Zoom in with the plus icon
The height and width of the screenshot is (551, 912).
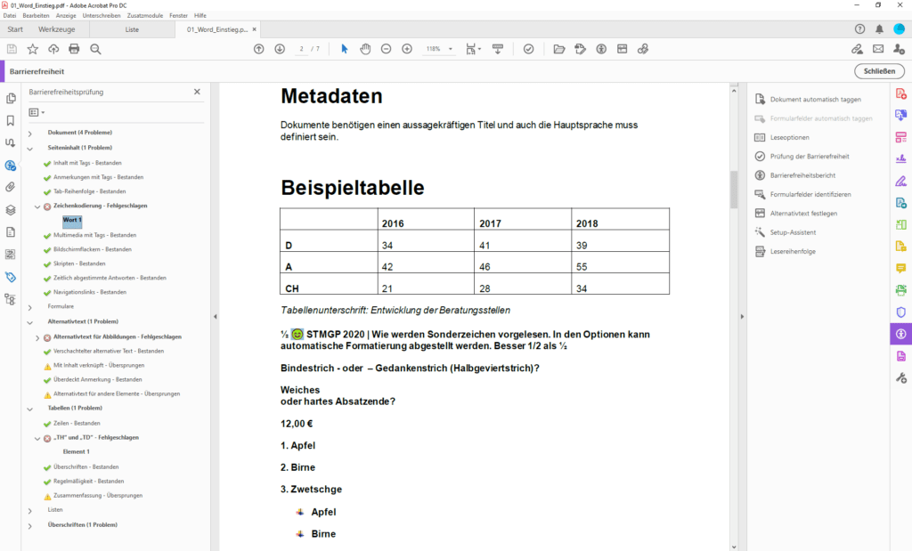coord(407,50)
